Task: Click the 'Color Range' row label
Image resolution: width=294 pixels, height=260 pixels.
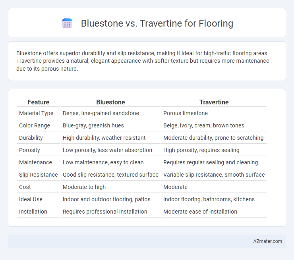Action: tap(35, 125)
